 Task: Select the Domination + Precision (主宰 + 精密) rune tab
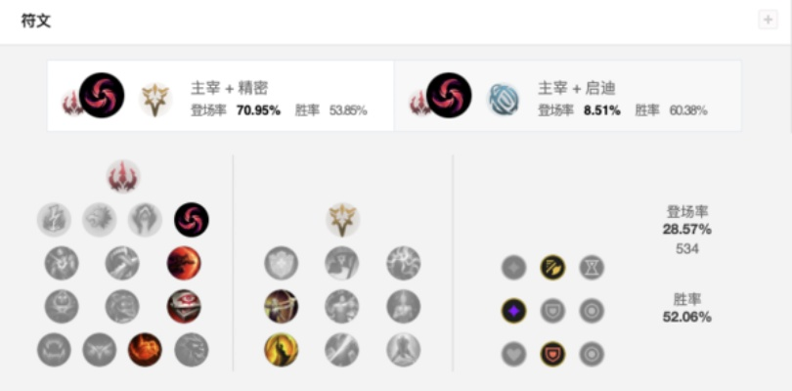(220, 96)
